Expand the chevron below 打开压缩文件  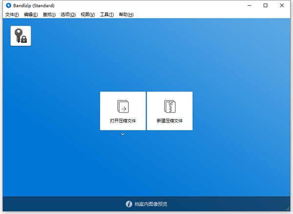(123, 134)
